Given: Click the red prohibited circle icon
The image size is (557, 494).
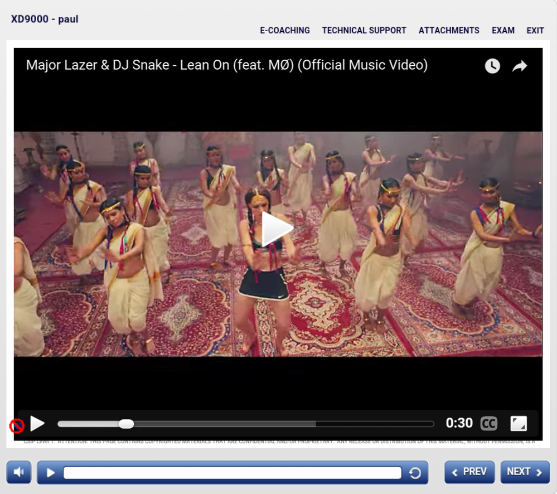Looking at the screenshot, I should tap(17, 426).
